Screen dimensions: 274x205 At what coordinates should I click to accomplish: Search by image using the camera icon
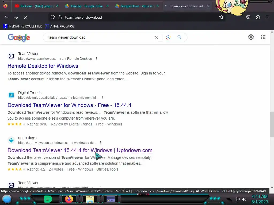[168, 37]
